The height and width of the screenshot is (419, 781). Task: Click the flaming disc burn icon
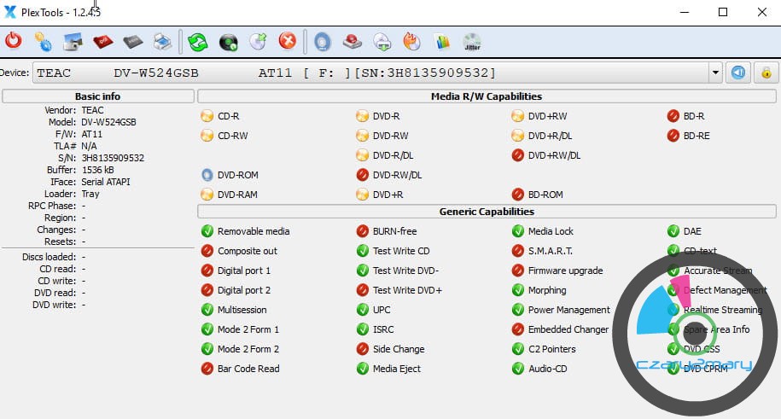pyautogui.click(x=411, y=41)
